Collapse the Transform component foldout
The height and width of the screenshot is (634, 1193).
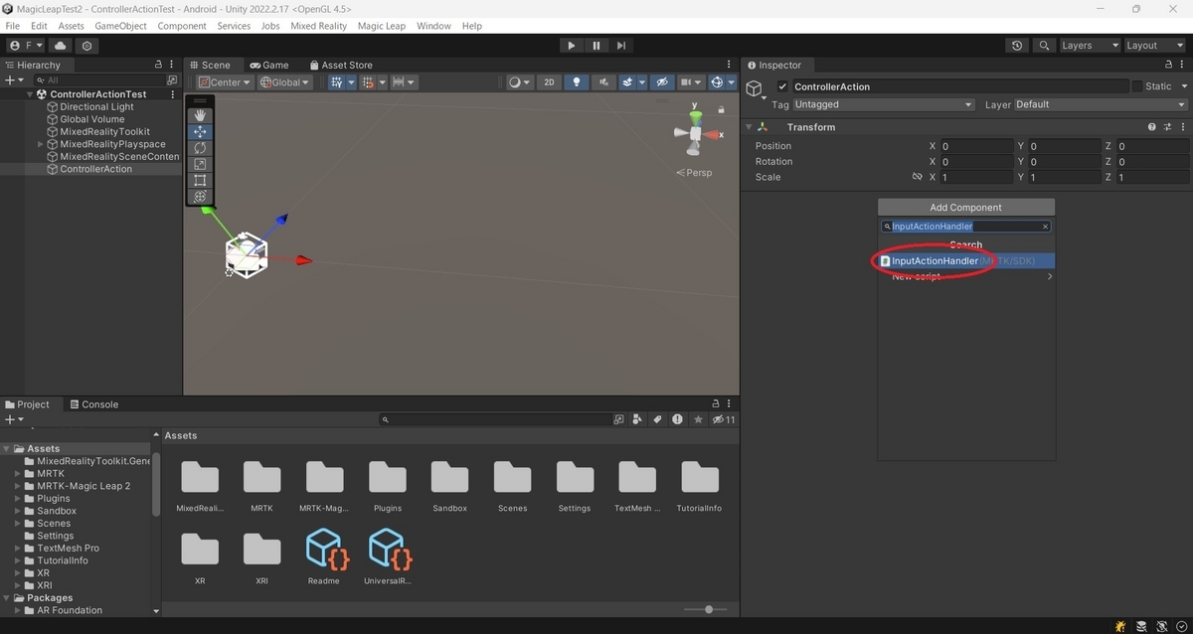click(x=749, y=127)
